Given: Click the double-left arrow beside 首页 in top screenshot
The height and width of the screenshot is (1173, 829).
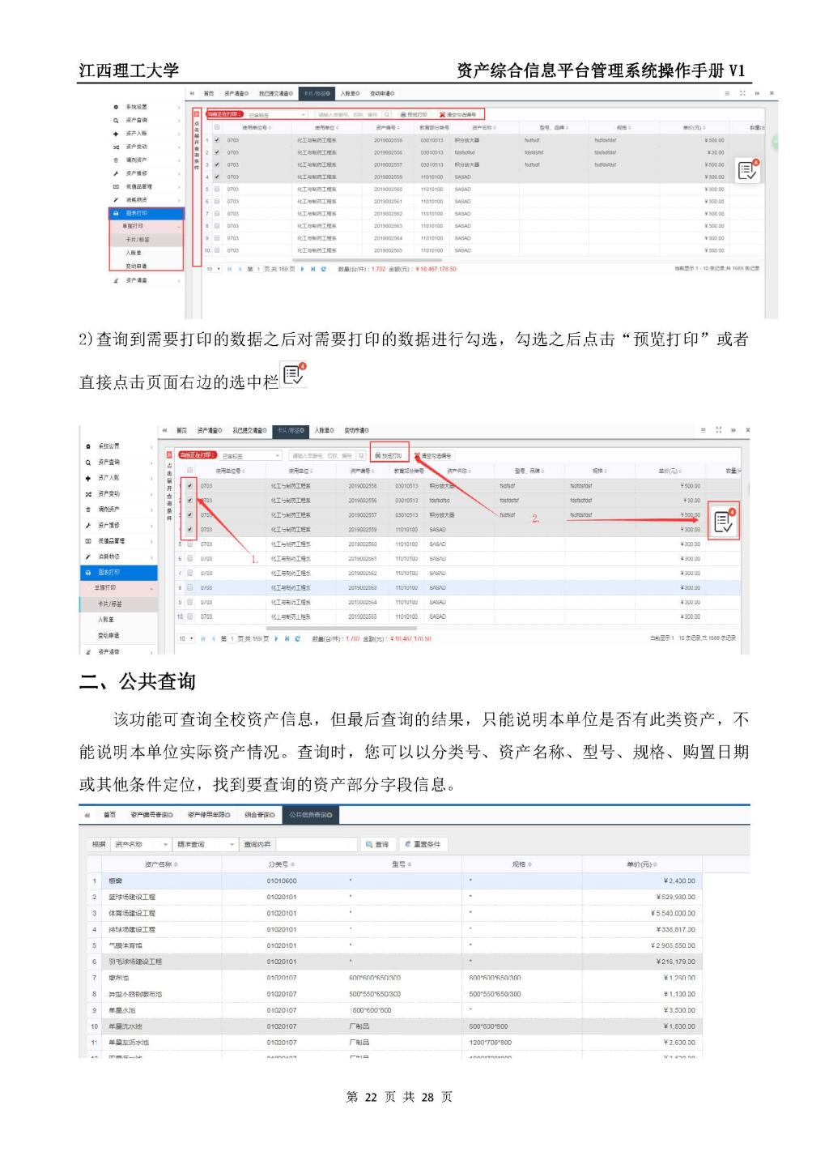Looking at the screenshot, I should point(192,93).
